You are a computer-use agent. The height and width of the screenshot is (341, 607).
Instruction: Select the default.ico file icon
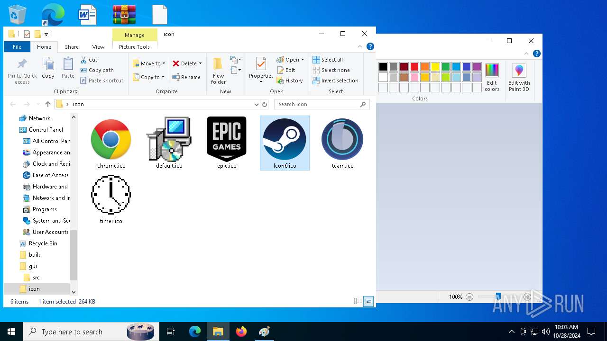169,143
